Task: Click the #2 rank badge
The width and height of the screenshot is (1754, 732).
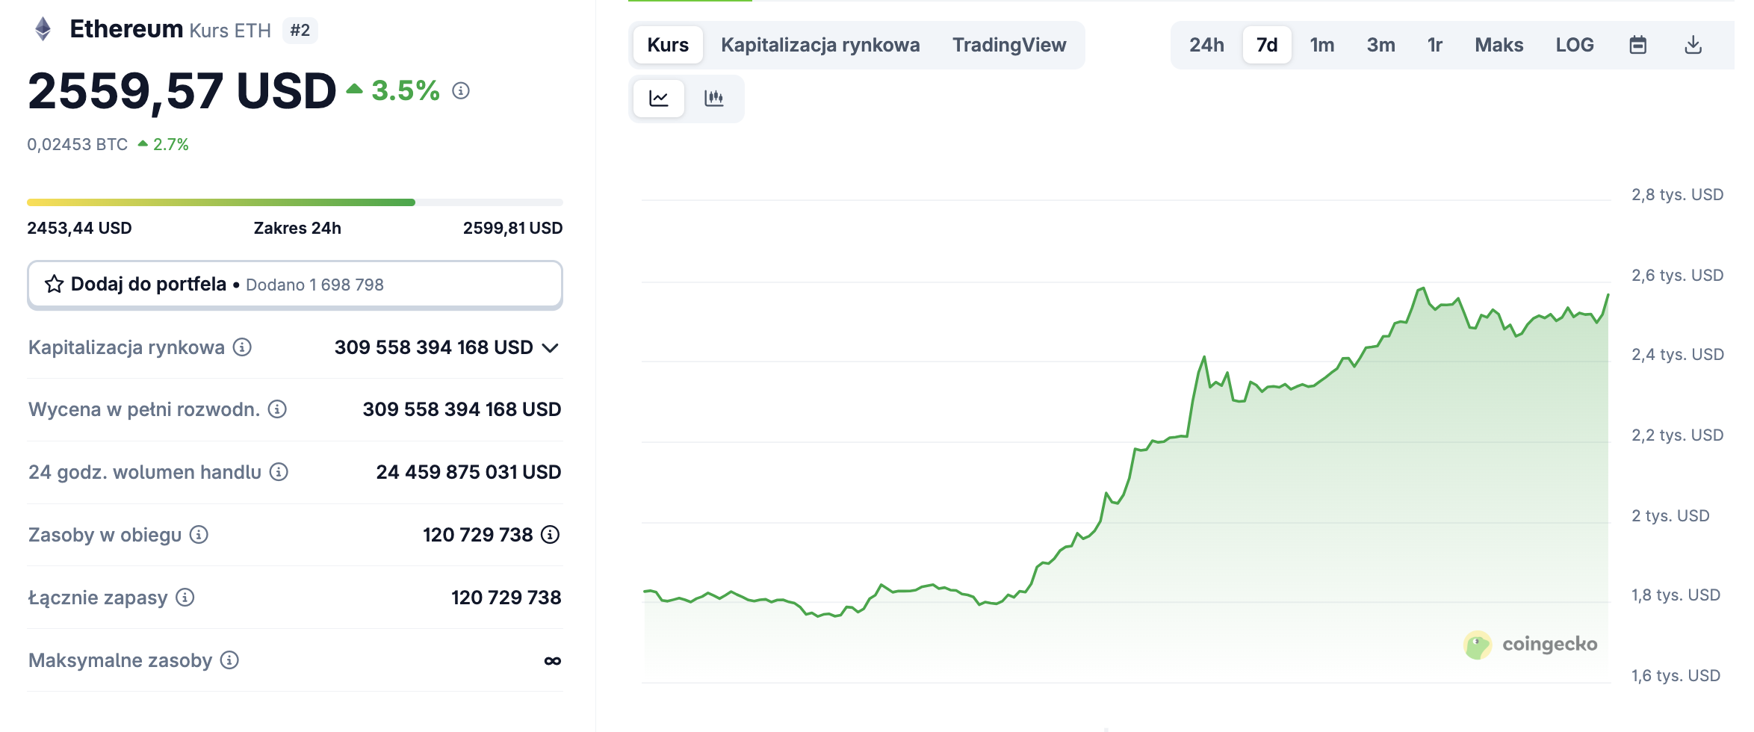Action: click(300, 31)
